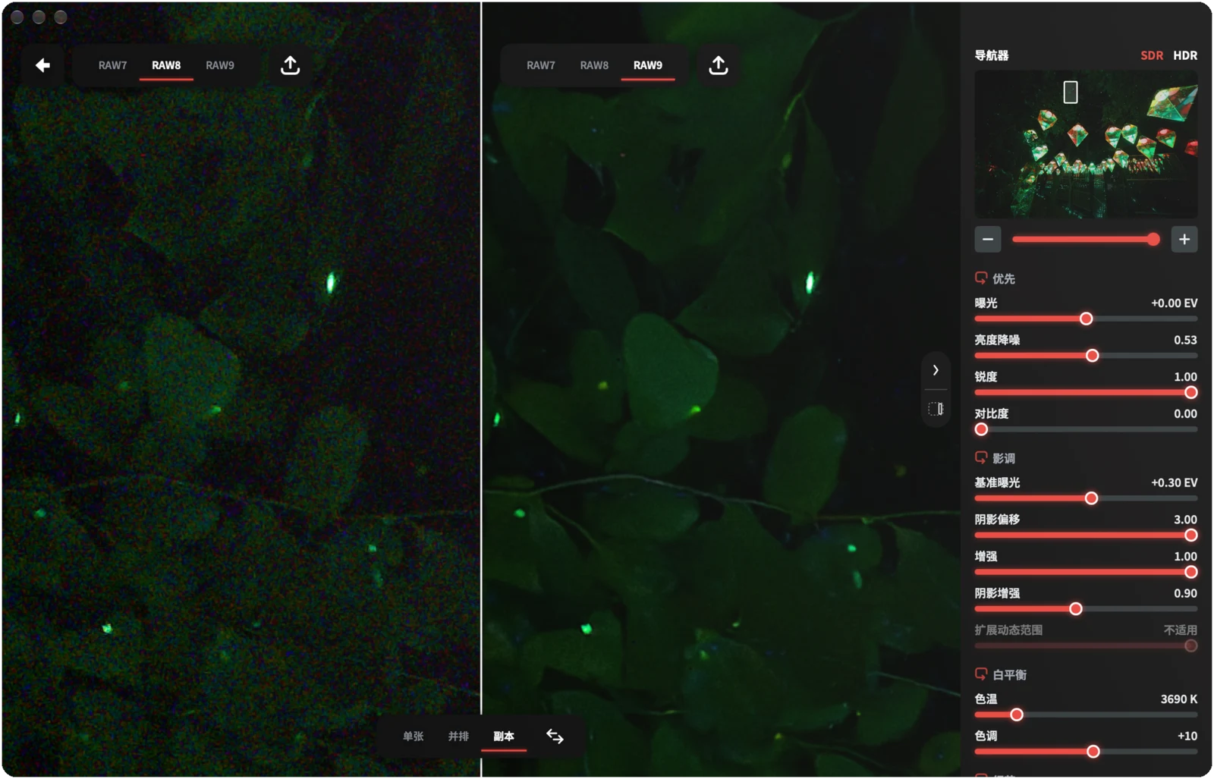This screenshot has width=1214, height=779.
Task: Switch to 副本 view mode
Action: 504,737
